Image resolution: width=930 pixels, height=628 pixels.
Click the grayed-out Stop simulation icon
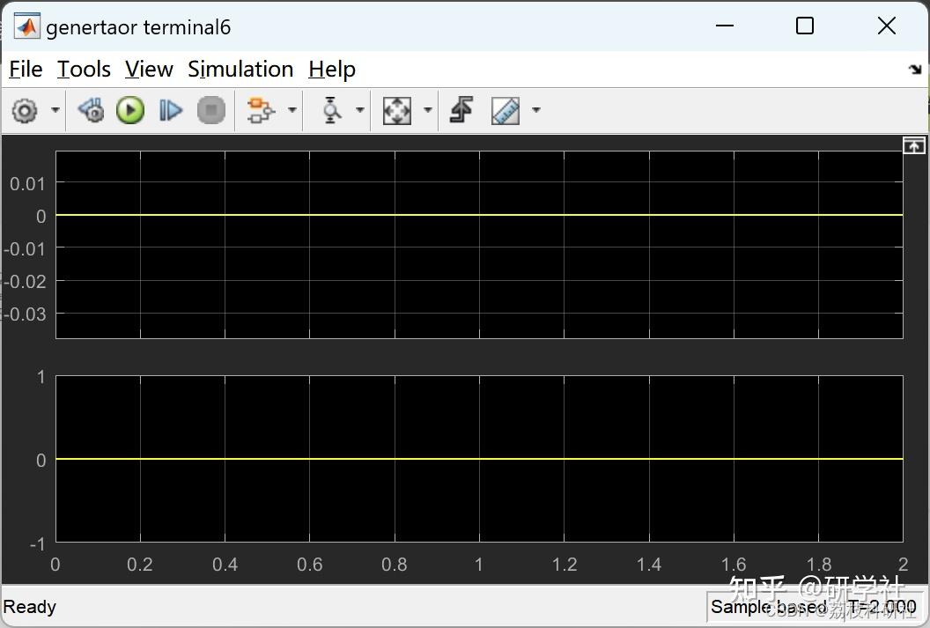click(211, 110)
